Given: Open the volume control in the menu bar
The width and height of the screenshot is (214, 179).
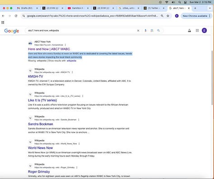Looking at the screenshot, I should tap(173, 2).
